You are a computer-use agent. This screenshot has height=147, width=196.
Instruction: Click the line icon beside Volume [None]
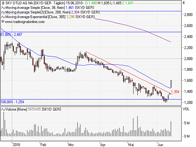click(3, 109)
